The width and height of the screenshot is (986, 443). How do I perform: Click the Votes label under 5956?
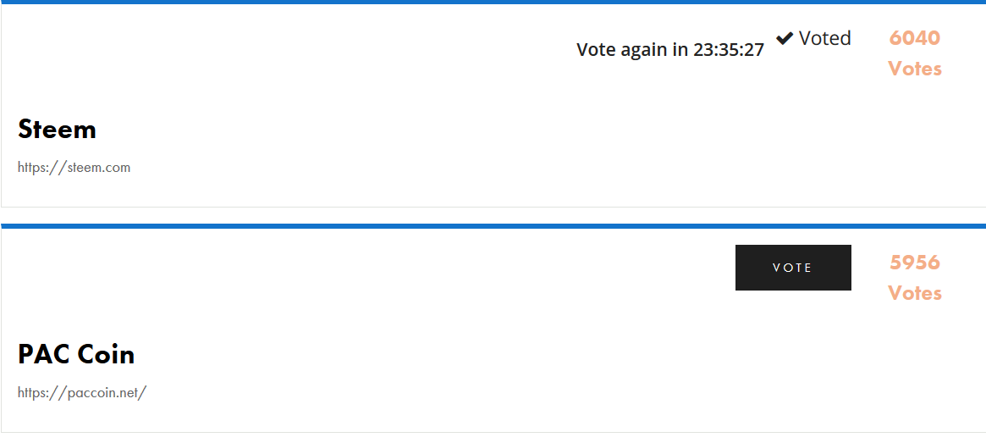tap(915, 293)
